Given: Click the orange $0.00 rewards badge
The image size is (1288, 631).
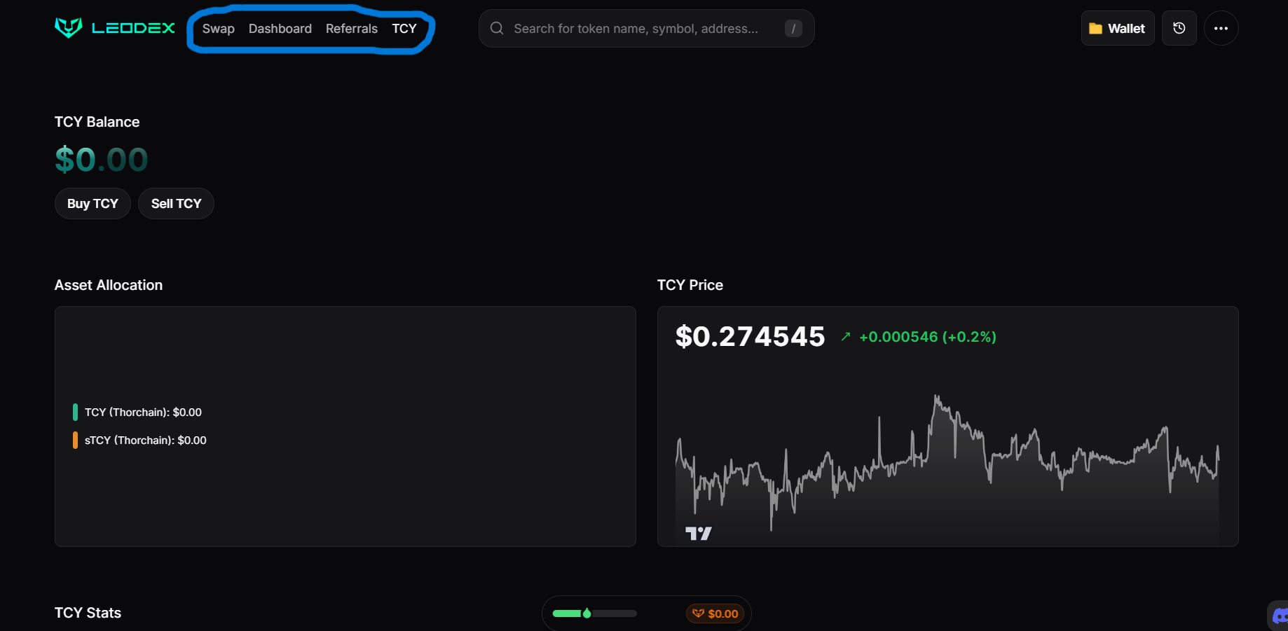Looking at the screenshot, I should coord(715,613).
